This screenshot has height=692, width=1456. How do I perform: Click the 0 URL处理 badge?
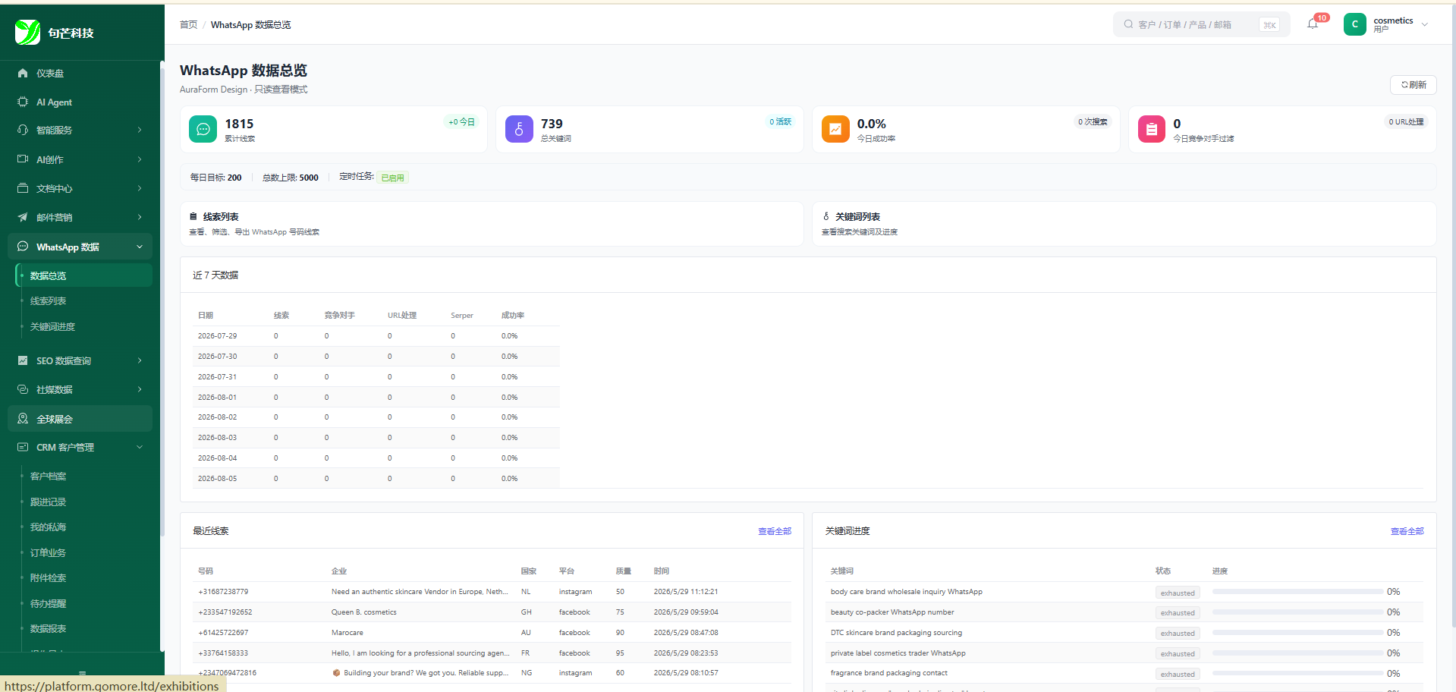pos(1406,122)
